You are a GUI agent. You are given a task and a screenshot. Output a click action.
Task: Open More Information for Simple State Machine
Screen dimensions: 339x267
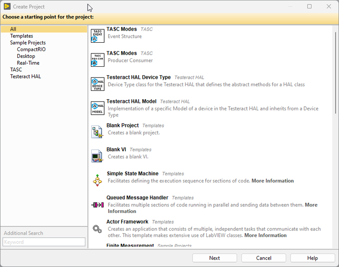273,181
